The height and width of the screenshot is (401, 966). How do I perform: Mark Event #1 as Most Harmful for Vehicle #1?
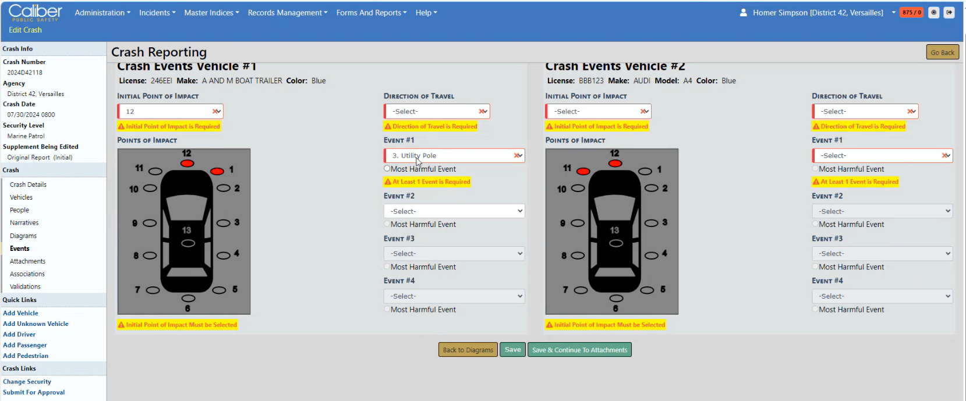387,169
